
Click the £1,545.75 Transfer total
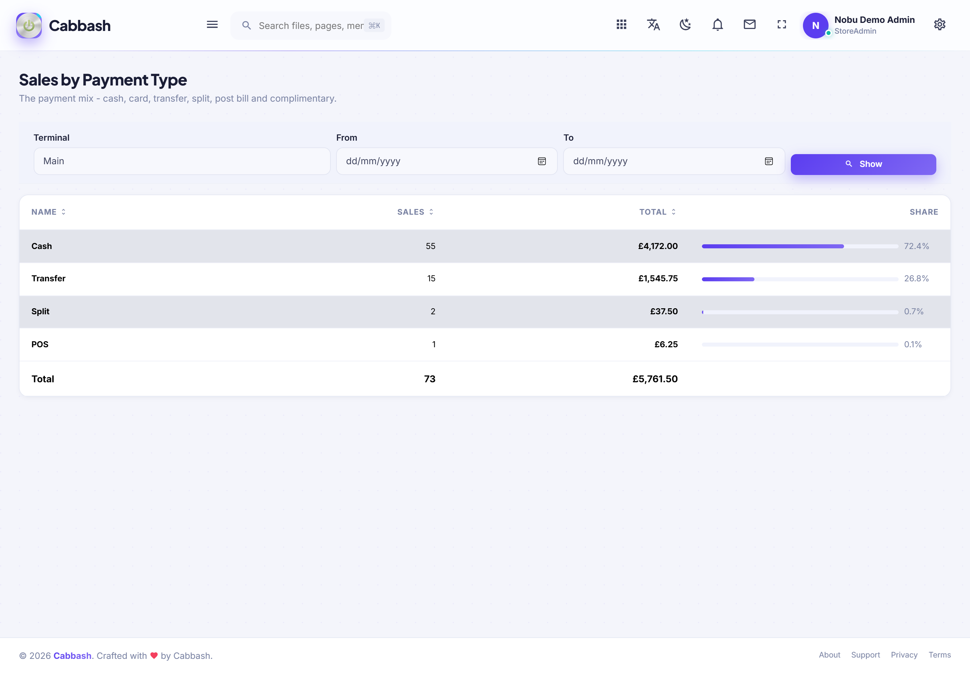[658, 278]
